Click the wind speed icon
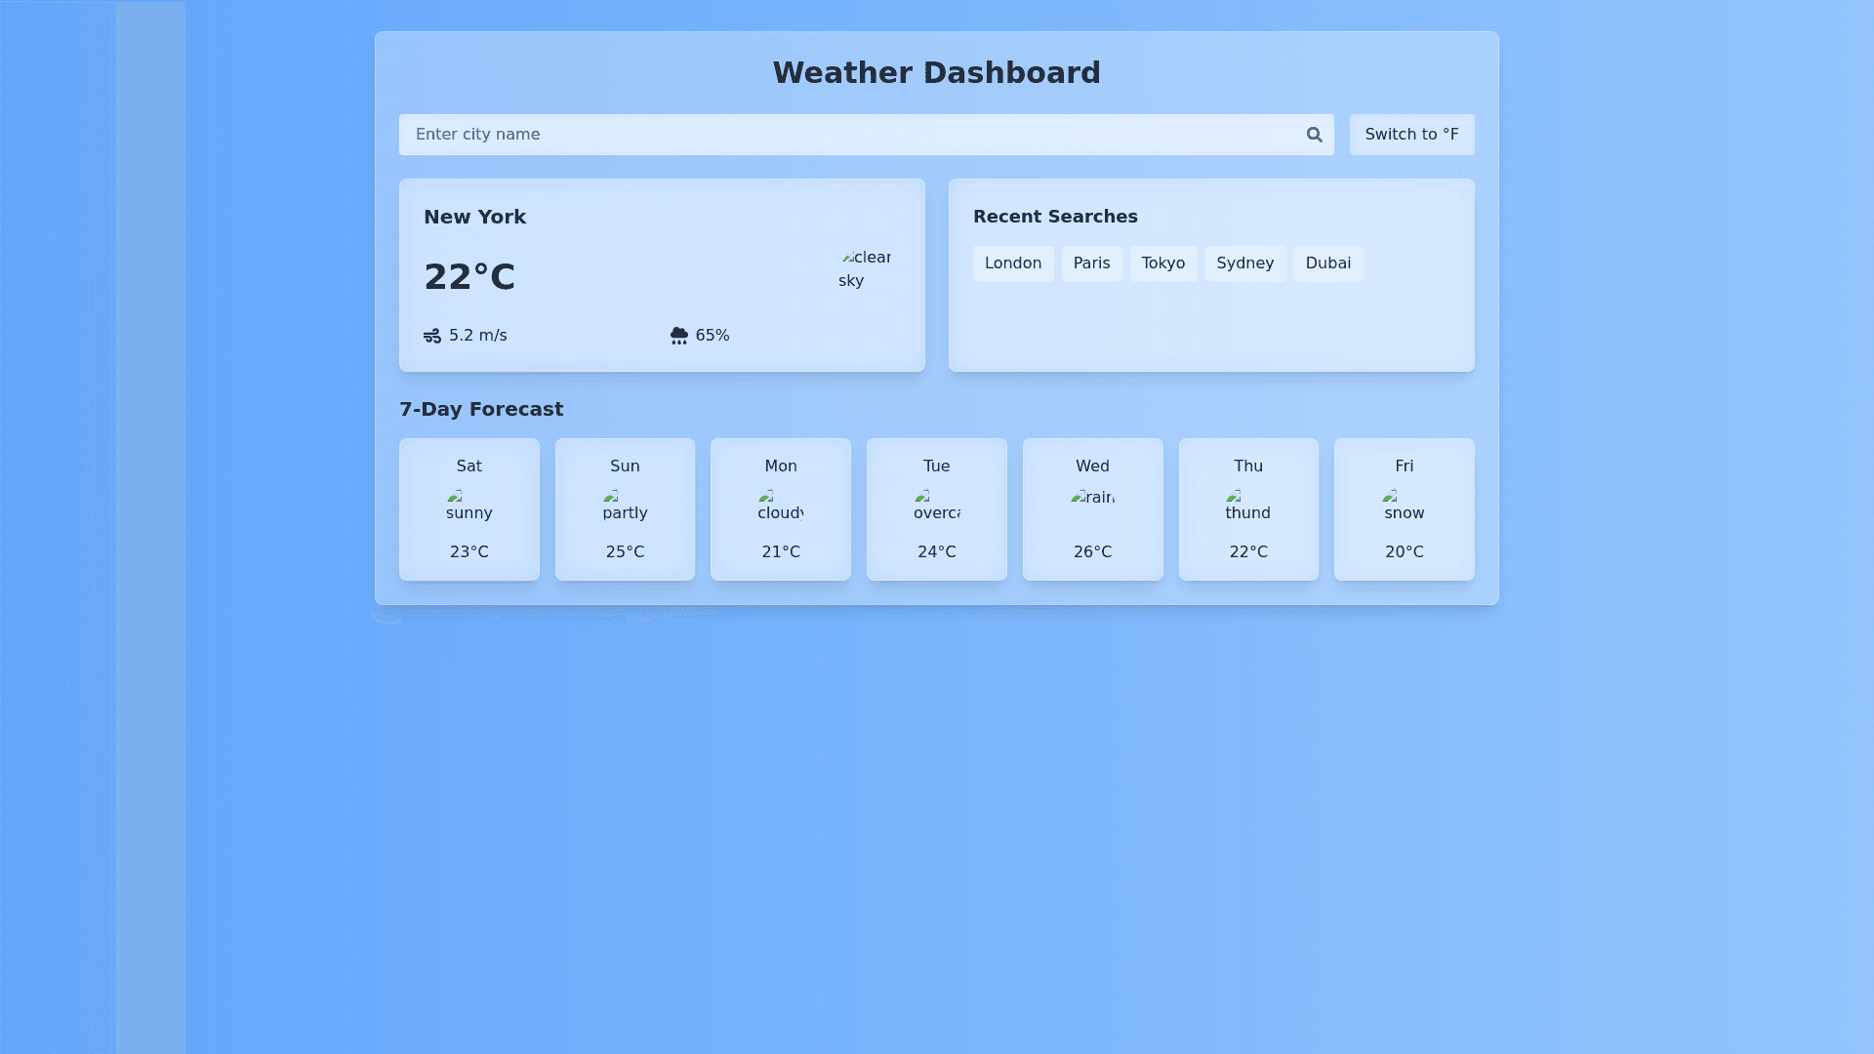1874x1054 pixels. [432, 336]
